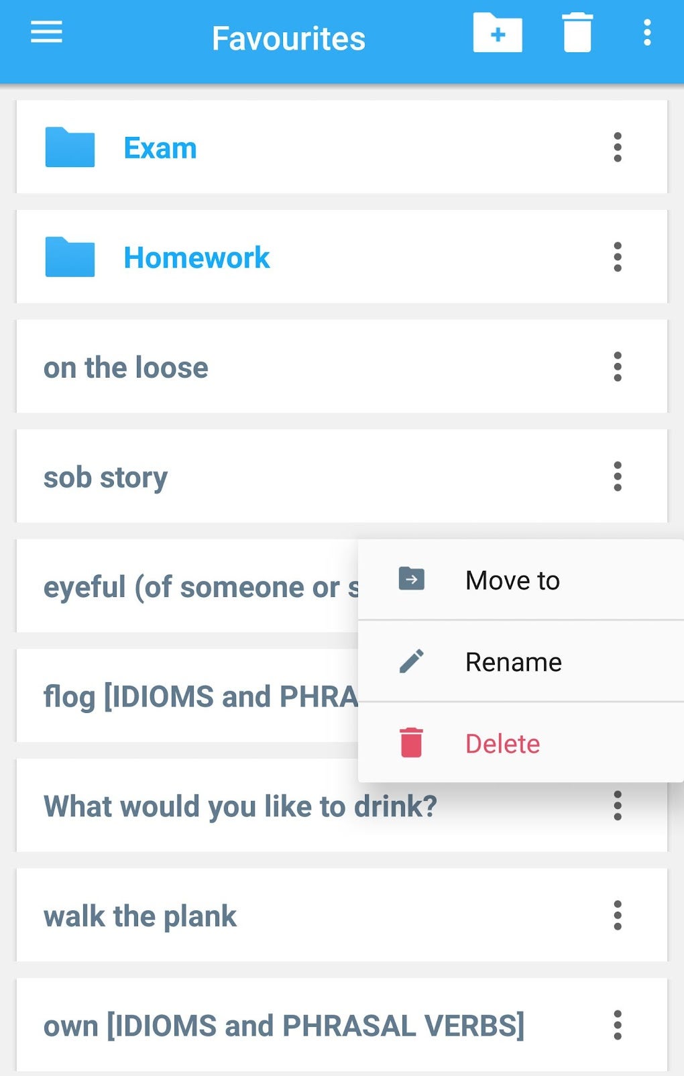Open options for 'walk the plank'
Screen dimensions: 684x1076
[618, 916]
